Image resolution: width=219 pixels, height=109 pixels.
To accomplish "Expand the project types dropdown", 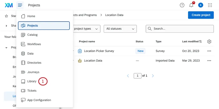I will 86,29.
